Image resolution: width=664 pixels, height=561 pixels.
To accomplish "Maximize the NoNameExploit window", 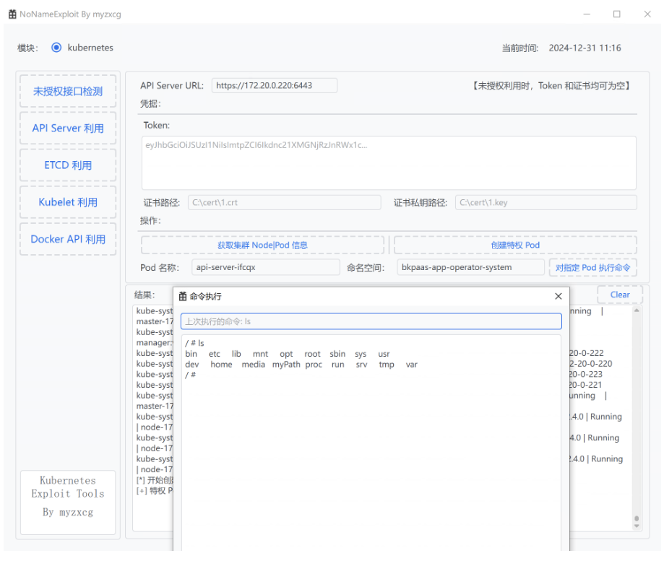I will click(617, 14).
